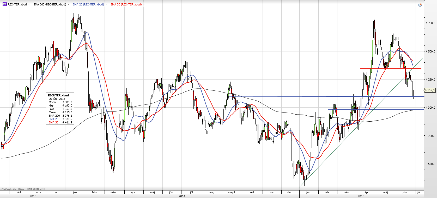Open the RICHTER:xbud series dropdown
Image resolution: width=437 pixels, height=198 pixels.
coord(29,4)
